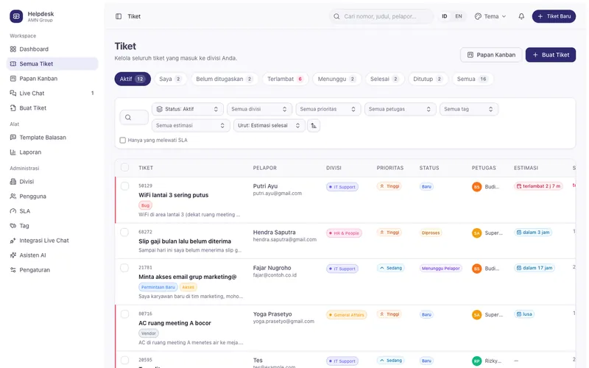Open Buat Tiket in the sidebar
The height and width of the screenshot is (368, 589).
pos(52,107)
